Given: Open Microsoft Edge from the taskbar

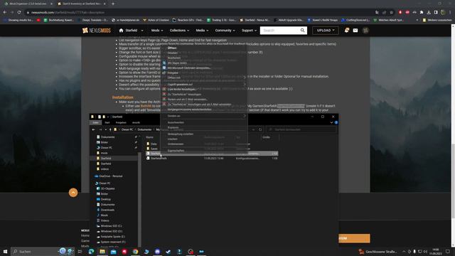Looking at the screenshot, I should pyautogui.click(x=91, y=251).
